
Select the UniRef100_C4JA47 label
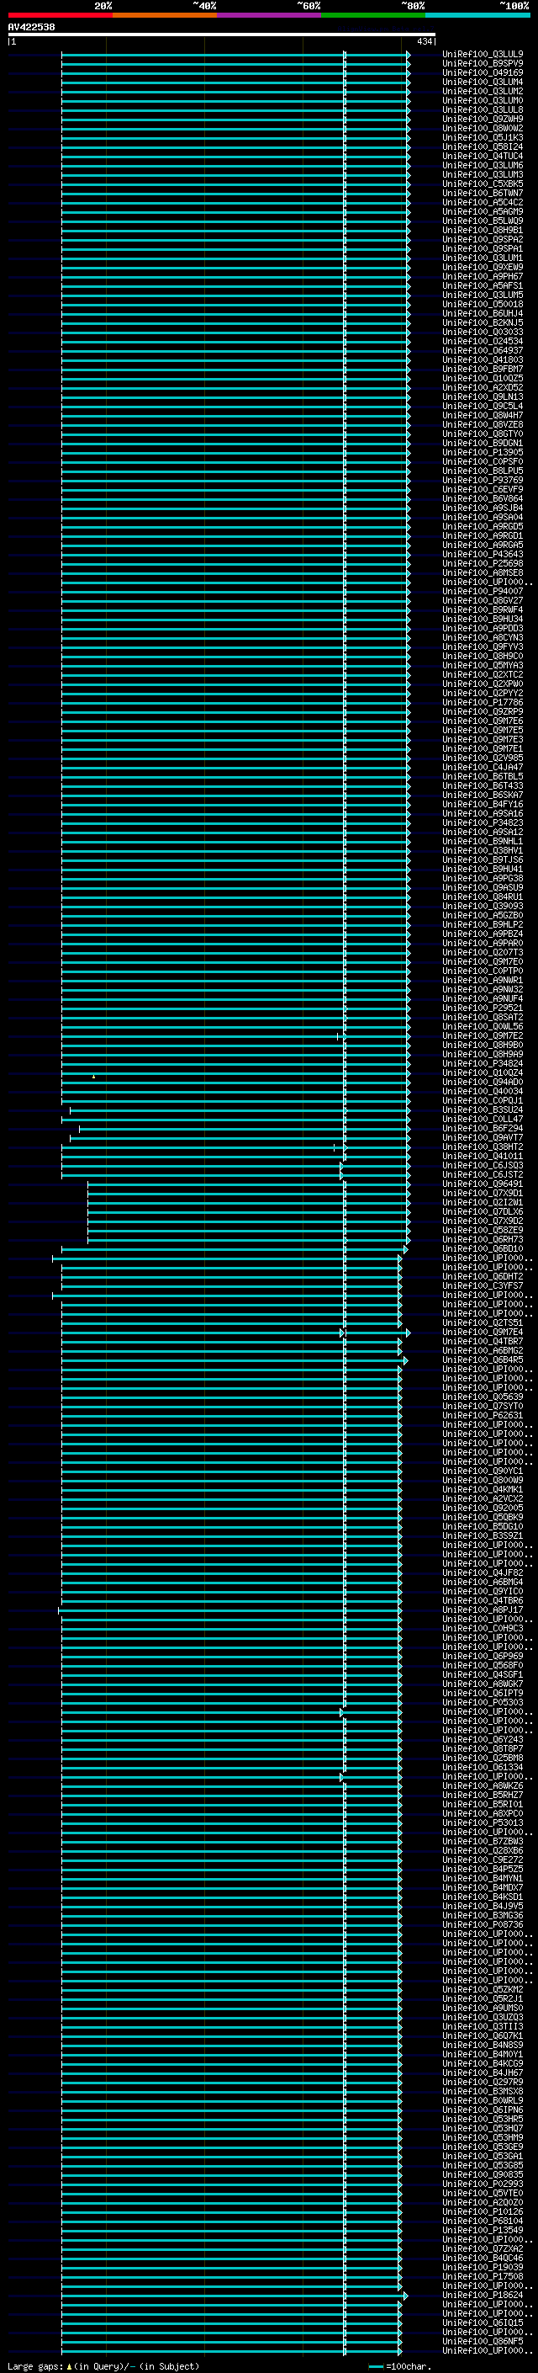[x=483, y=768]
